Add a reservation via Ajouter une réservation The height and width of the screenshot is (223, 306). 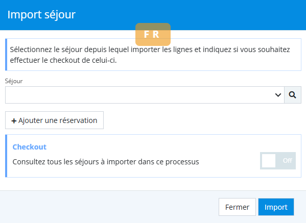[x=54, y=120]
